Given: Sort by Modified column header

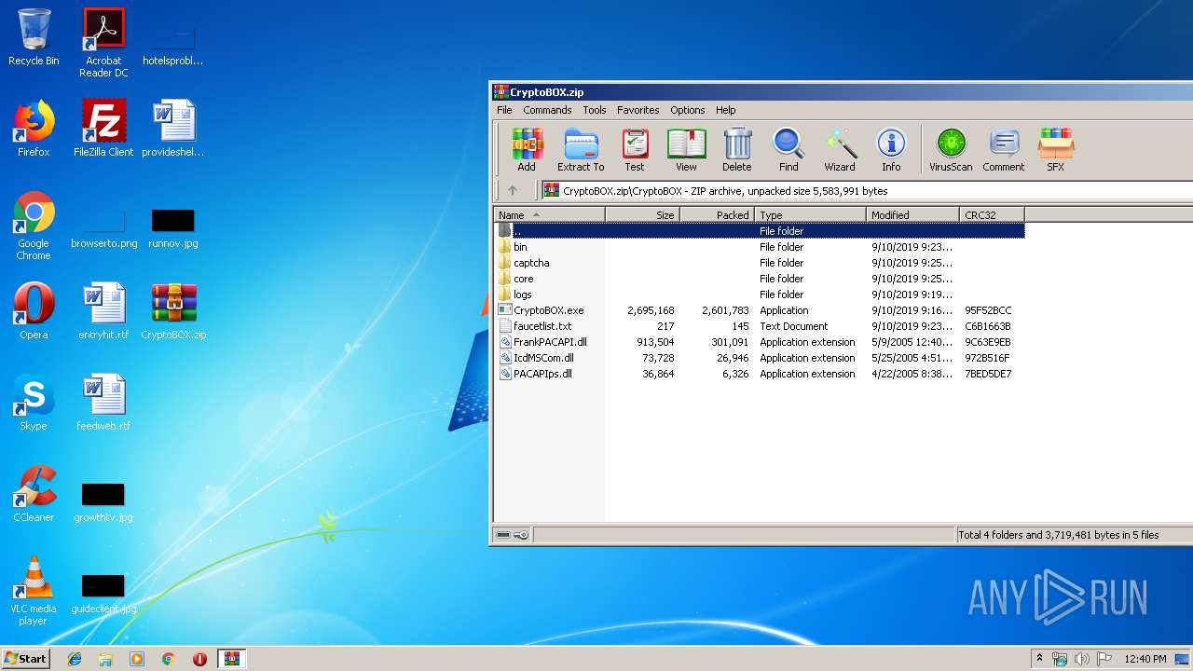Looking at the screenshot, I should click(912, 214).
